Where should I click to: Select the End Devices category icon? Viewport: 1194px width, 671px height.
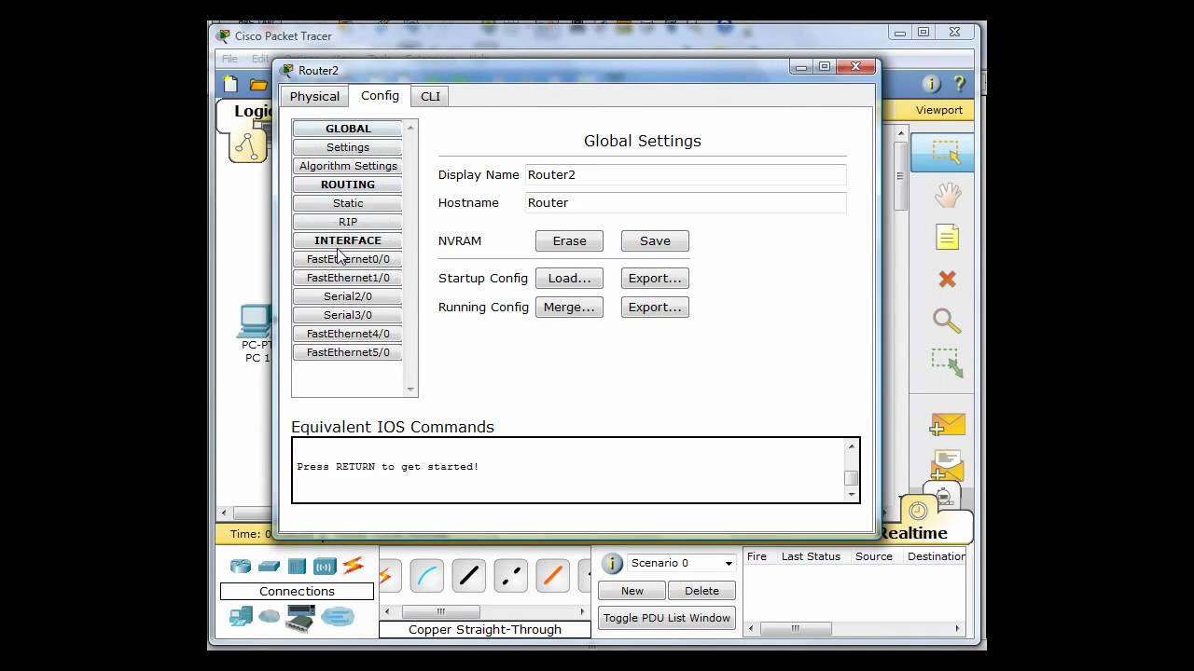point(241,616)
